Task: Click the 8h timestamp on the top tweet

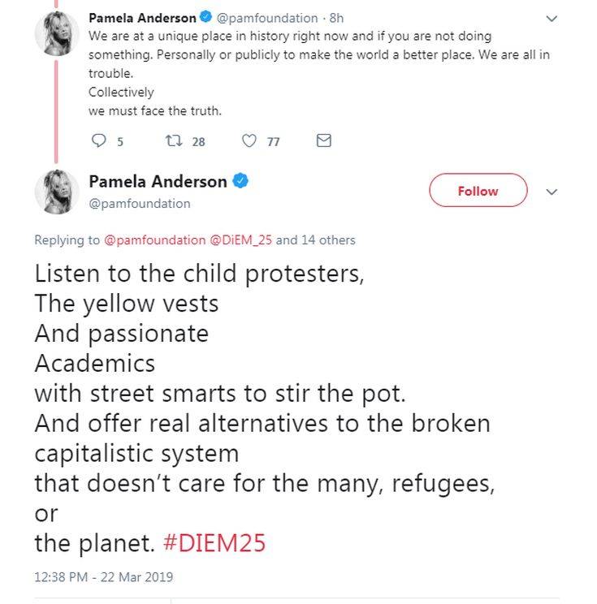Action: click(336, 18)
